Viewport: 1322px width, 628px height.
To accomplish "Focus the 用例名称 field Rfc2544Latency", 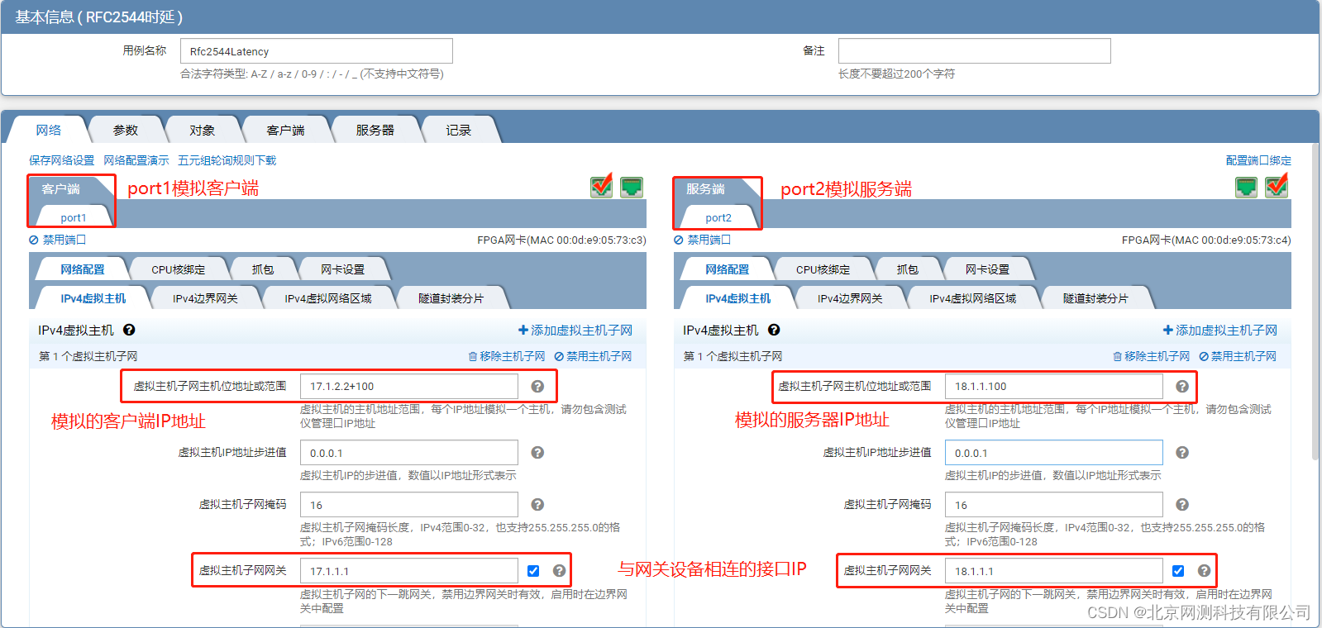I will point(317,50).
